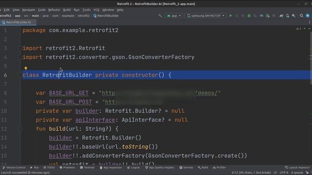
Task: Open the TODO tool window
Action: pos(49,168)
